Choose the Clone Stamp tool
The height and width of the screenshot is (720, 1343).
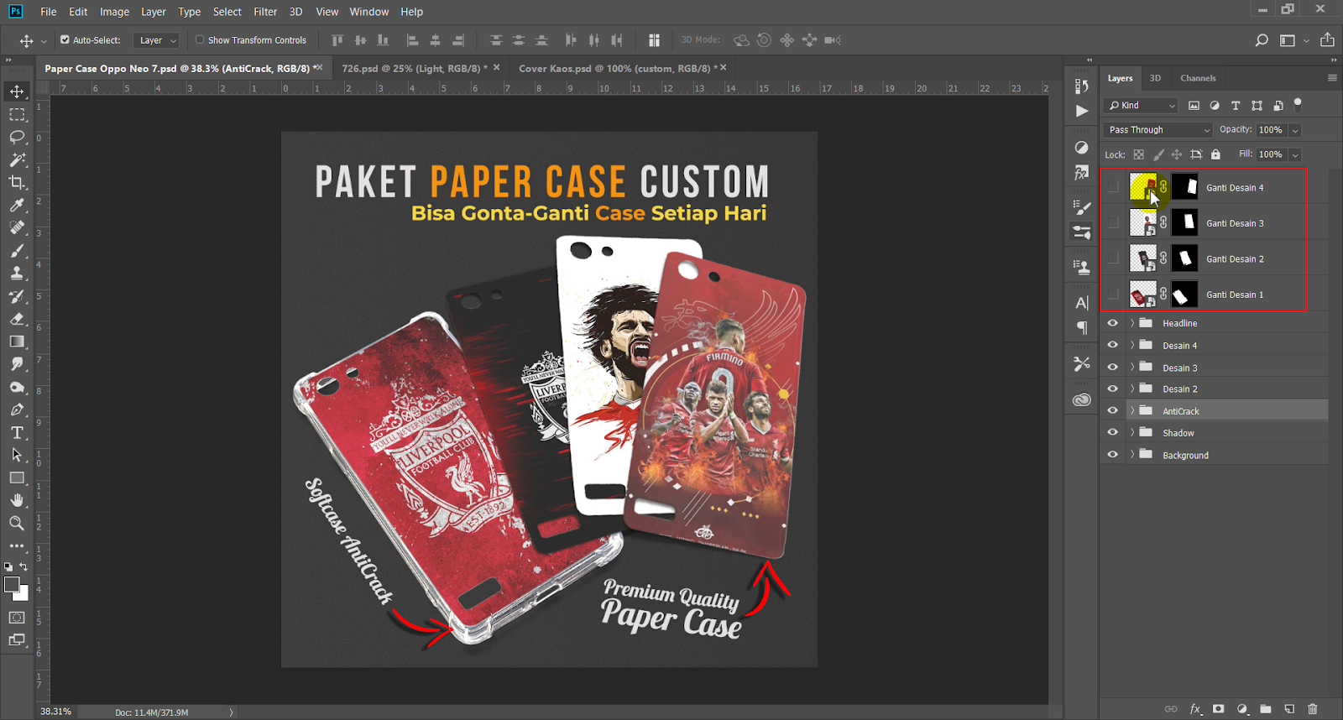17,273
